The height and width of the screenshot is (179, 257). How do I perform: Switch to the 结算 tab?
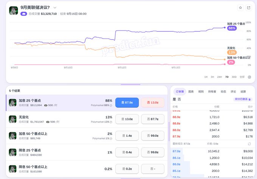[243, 91]
